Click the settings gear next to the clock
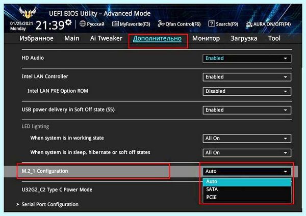The width and height of the screenshot is (306, 216). pyautogui.click(x=68, y=22)
